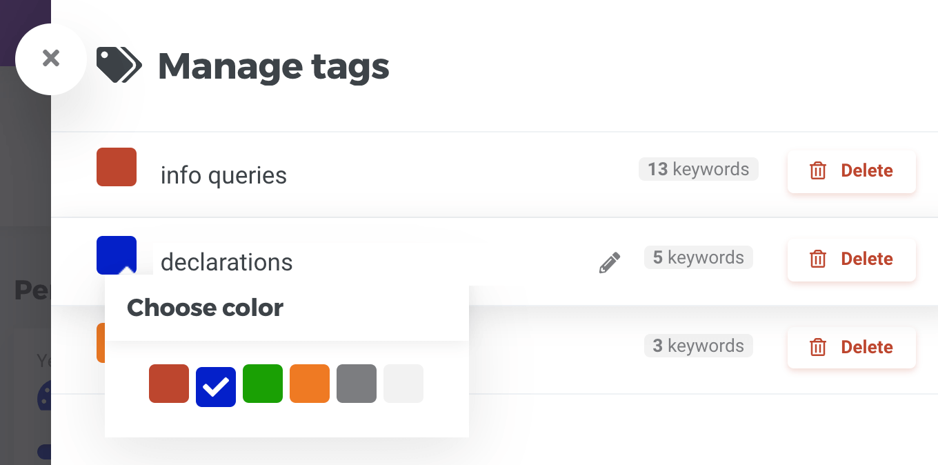Viewport: 938px width, 465px height.
Task: Click the trash icon next to the declarations tag
Action: pyautogui.click(x=818, y=259)
